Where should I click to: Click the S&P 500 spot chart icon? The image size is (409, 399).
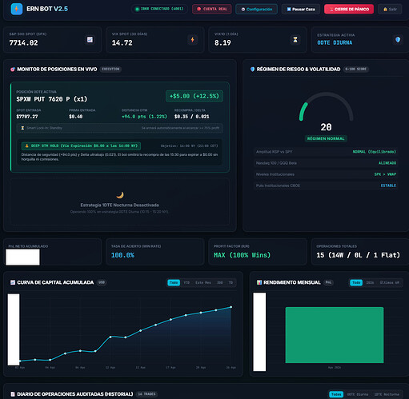pos(90,40)
